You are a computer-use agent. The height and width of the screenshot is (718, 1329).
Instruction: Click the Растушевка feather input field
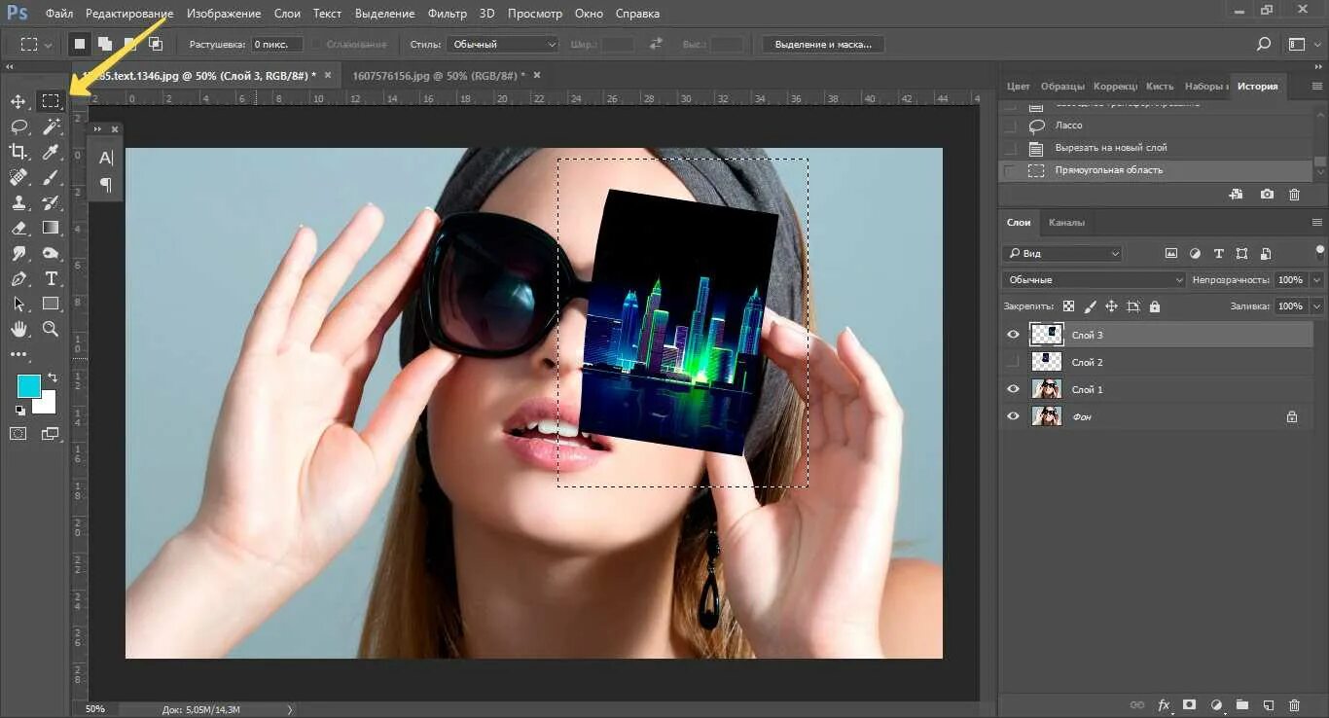coord(276,45)
